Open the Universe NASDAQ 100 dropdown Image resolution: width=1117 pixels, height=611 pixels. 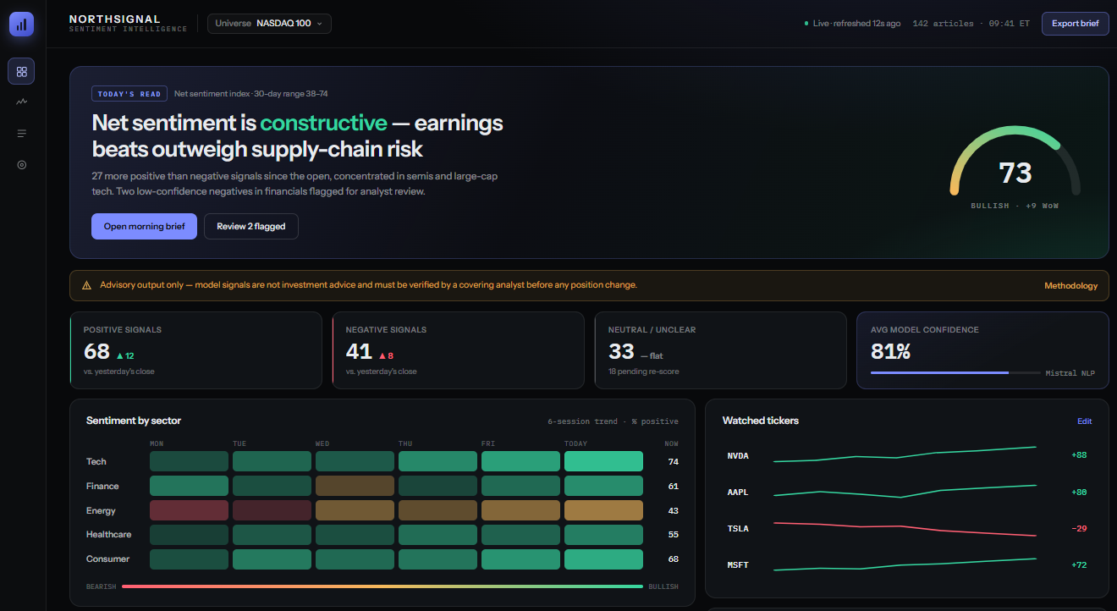[269, 24]
